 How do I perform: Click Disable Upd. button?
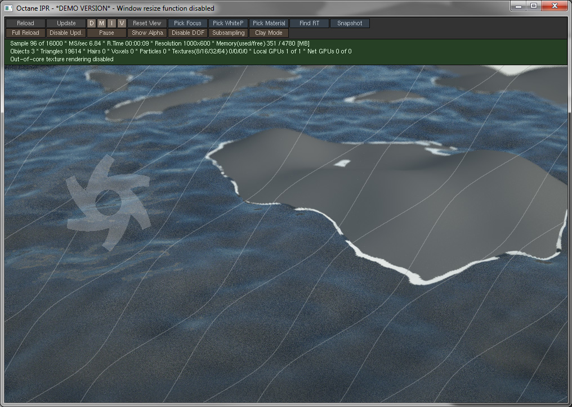[66, 33]
